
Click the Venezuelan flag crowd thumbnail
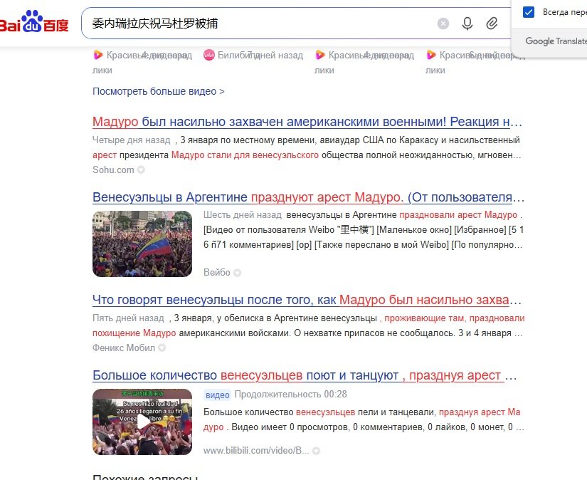coord(142,244)
